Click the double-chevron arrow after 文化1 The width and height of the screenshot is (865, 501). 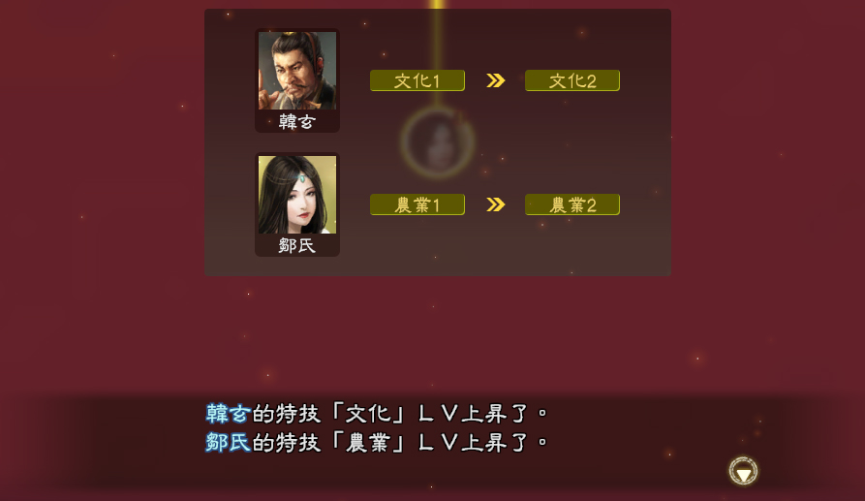(495, 80)
